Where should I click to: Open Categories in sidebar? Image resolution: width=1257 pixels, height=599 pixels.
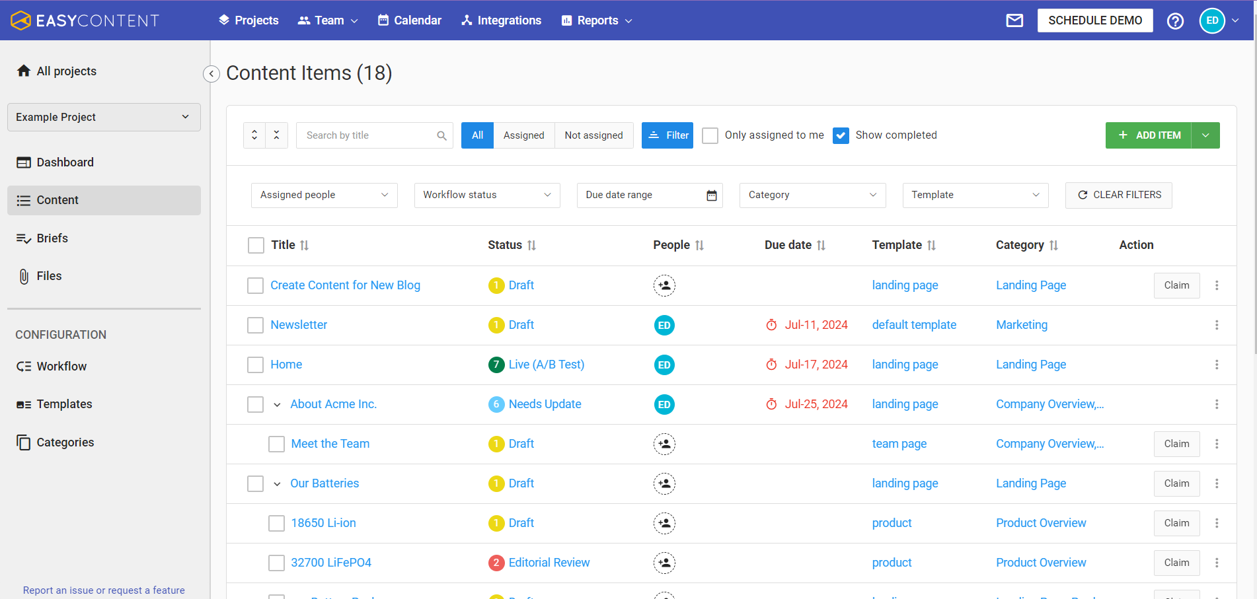point(104,442)
